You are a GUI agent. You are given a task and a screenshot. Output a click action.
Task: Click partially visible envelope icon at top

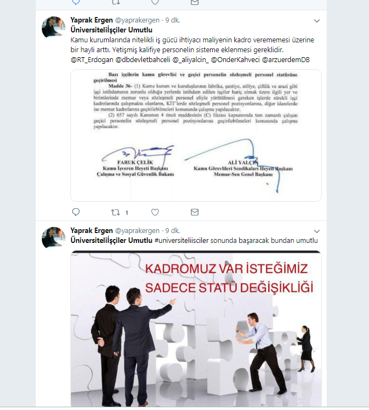[x=195, y=2]
